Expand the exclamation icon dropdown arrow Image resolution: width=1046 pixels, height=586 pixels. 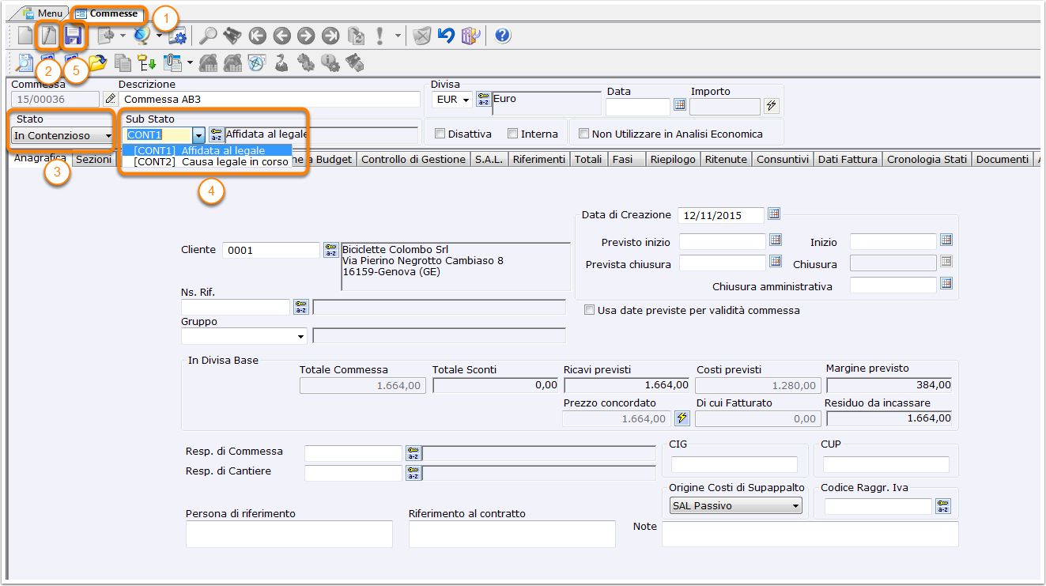click(x=398, y=36)
